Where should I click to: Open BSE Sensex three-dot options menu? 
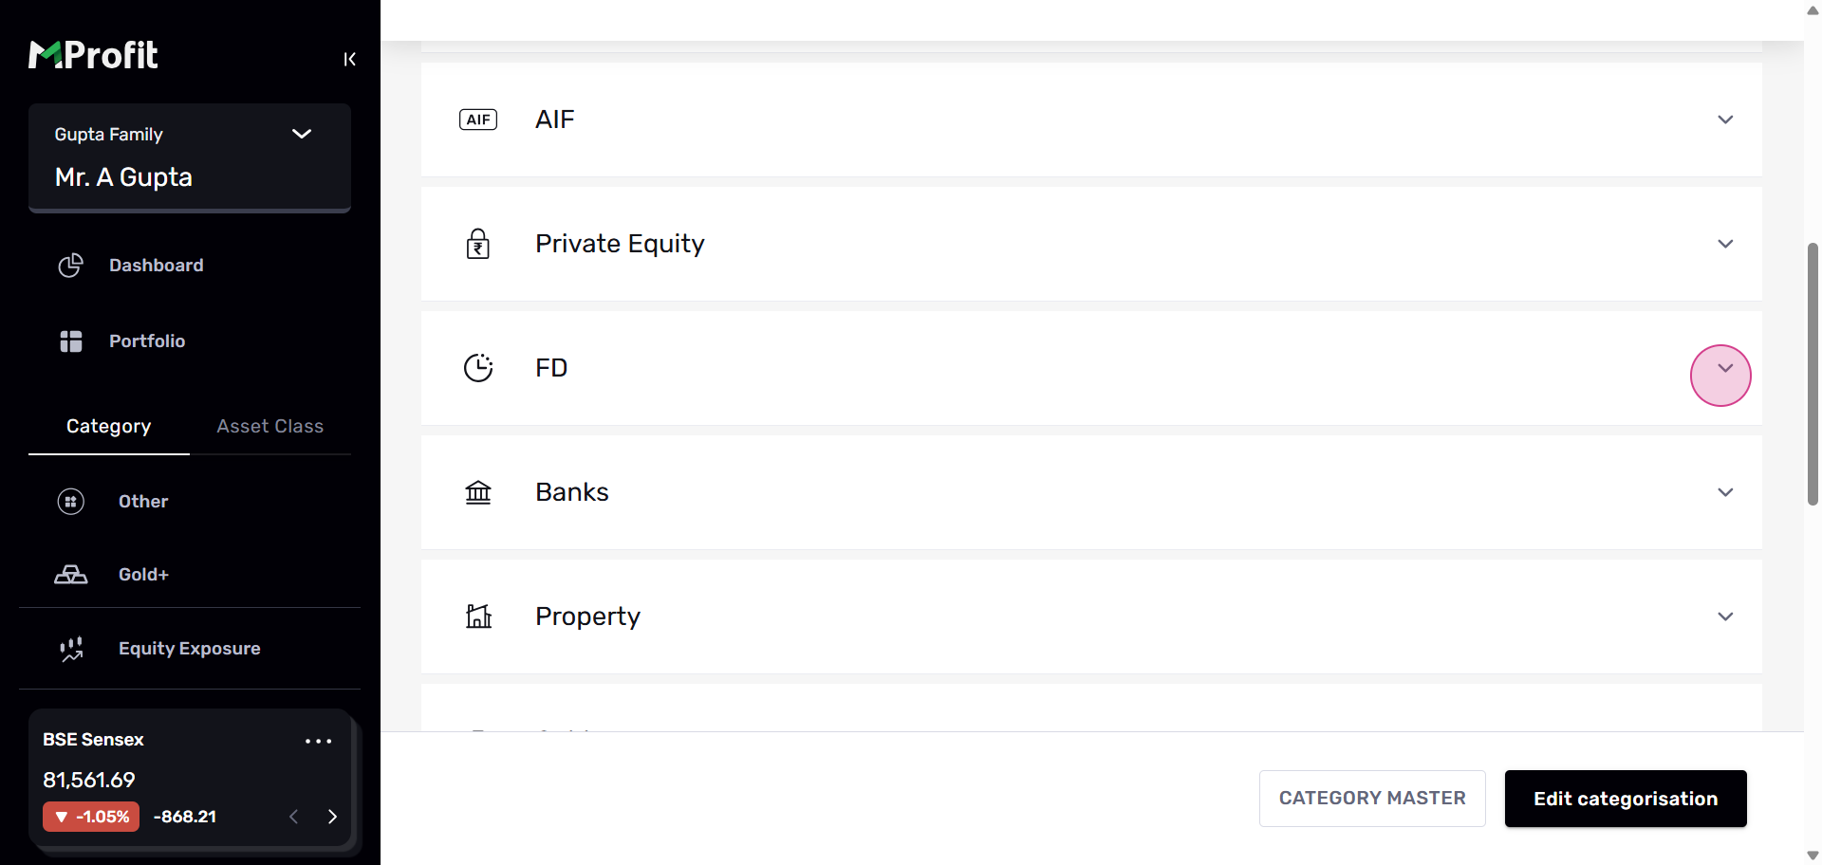(318, 741)
